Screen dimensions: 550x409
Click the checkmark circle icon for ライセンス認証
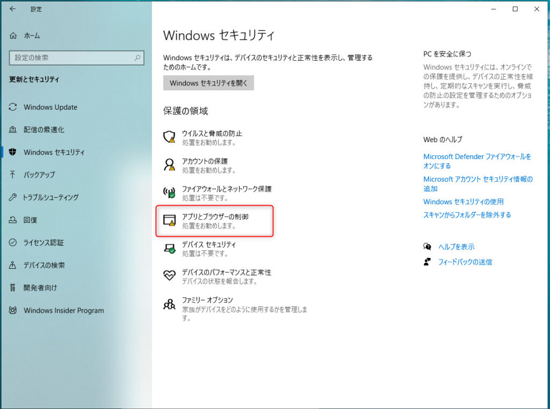(13, 242)
